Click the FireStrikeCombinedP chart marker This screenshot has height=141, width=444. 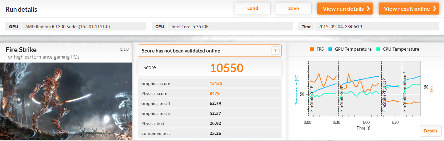(x=405, y=92)
